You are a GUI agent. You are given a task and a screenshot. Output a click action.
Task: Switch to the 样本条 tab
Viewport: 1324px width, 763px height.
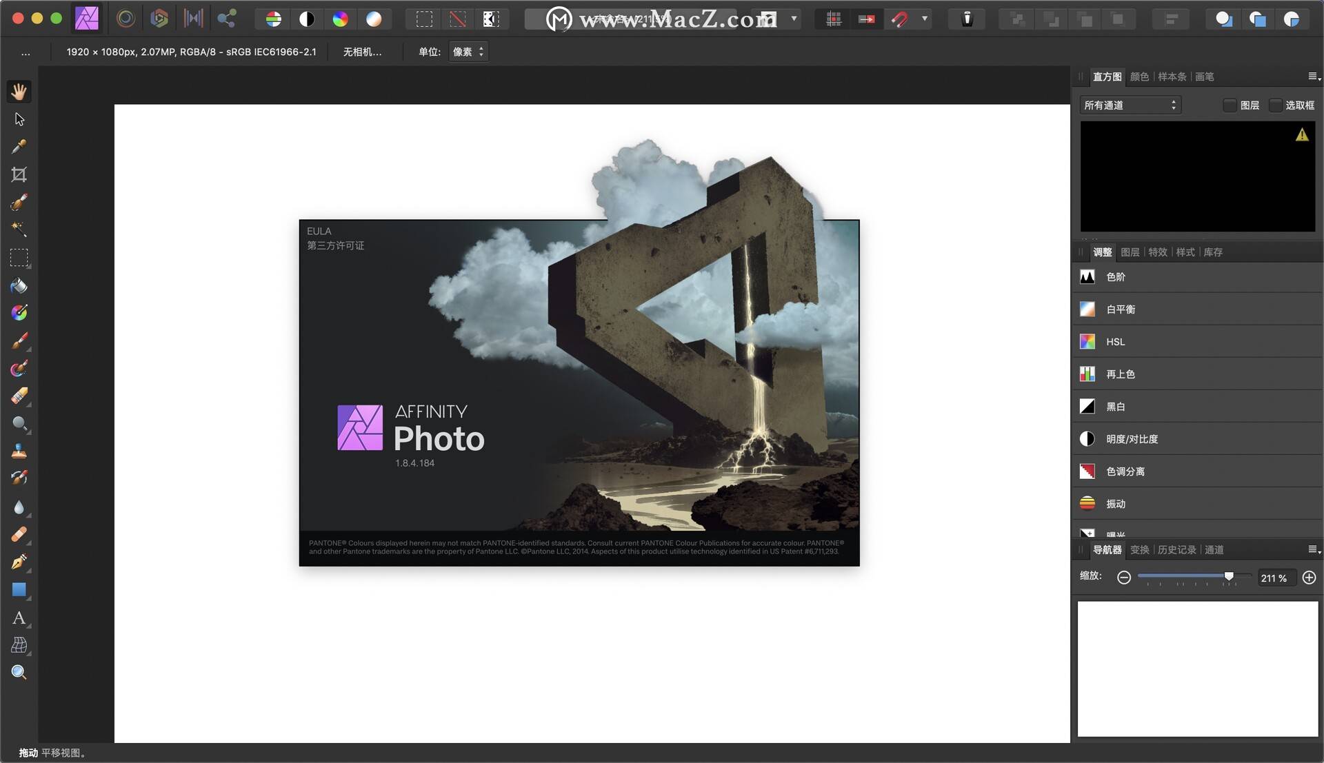click(x=1172, y=77)
